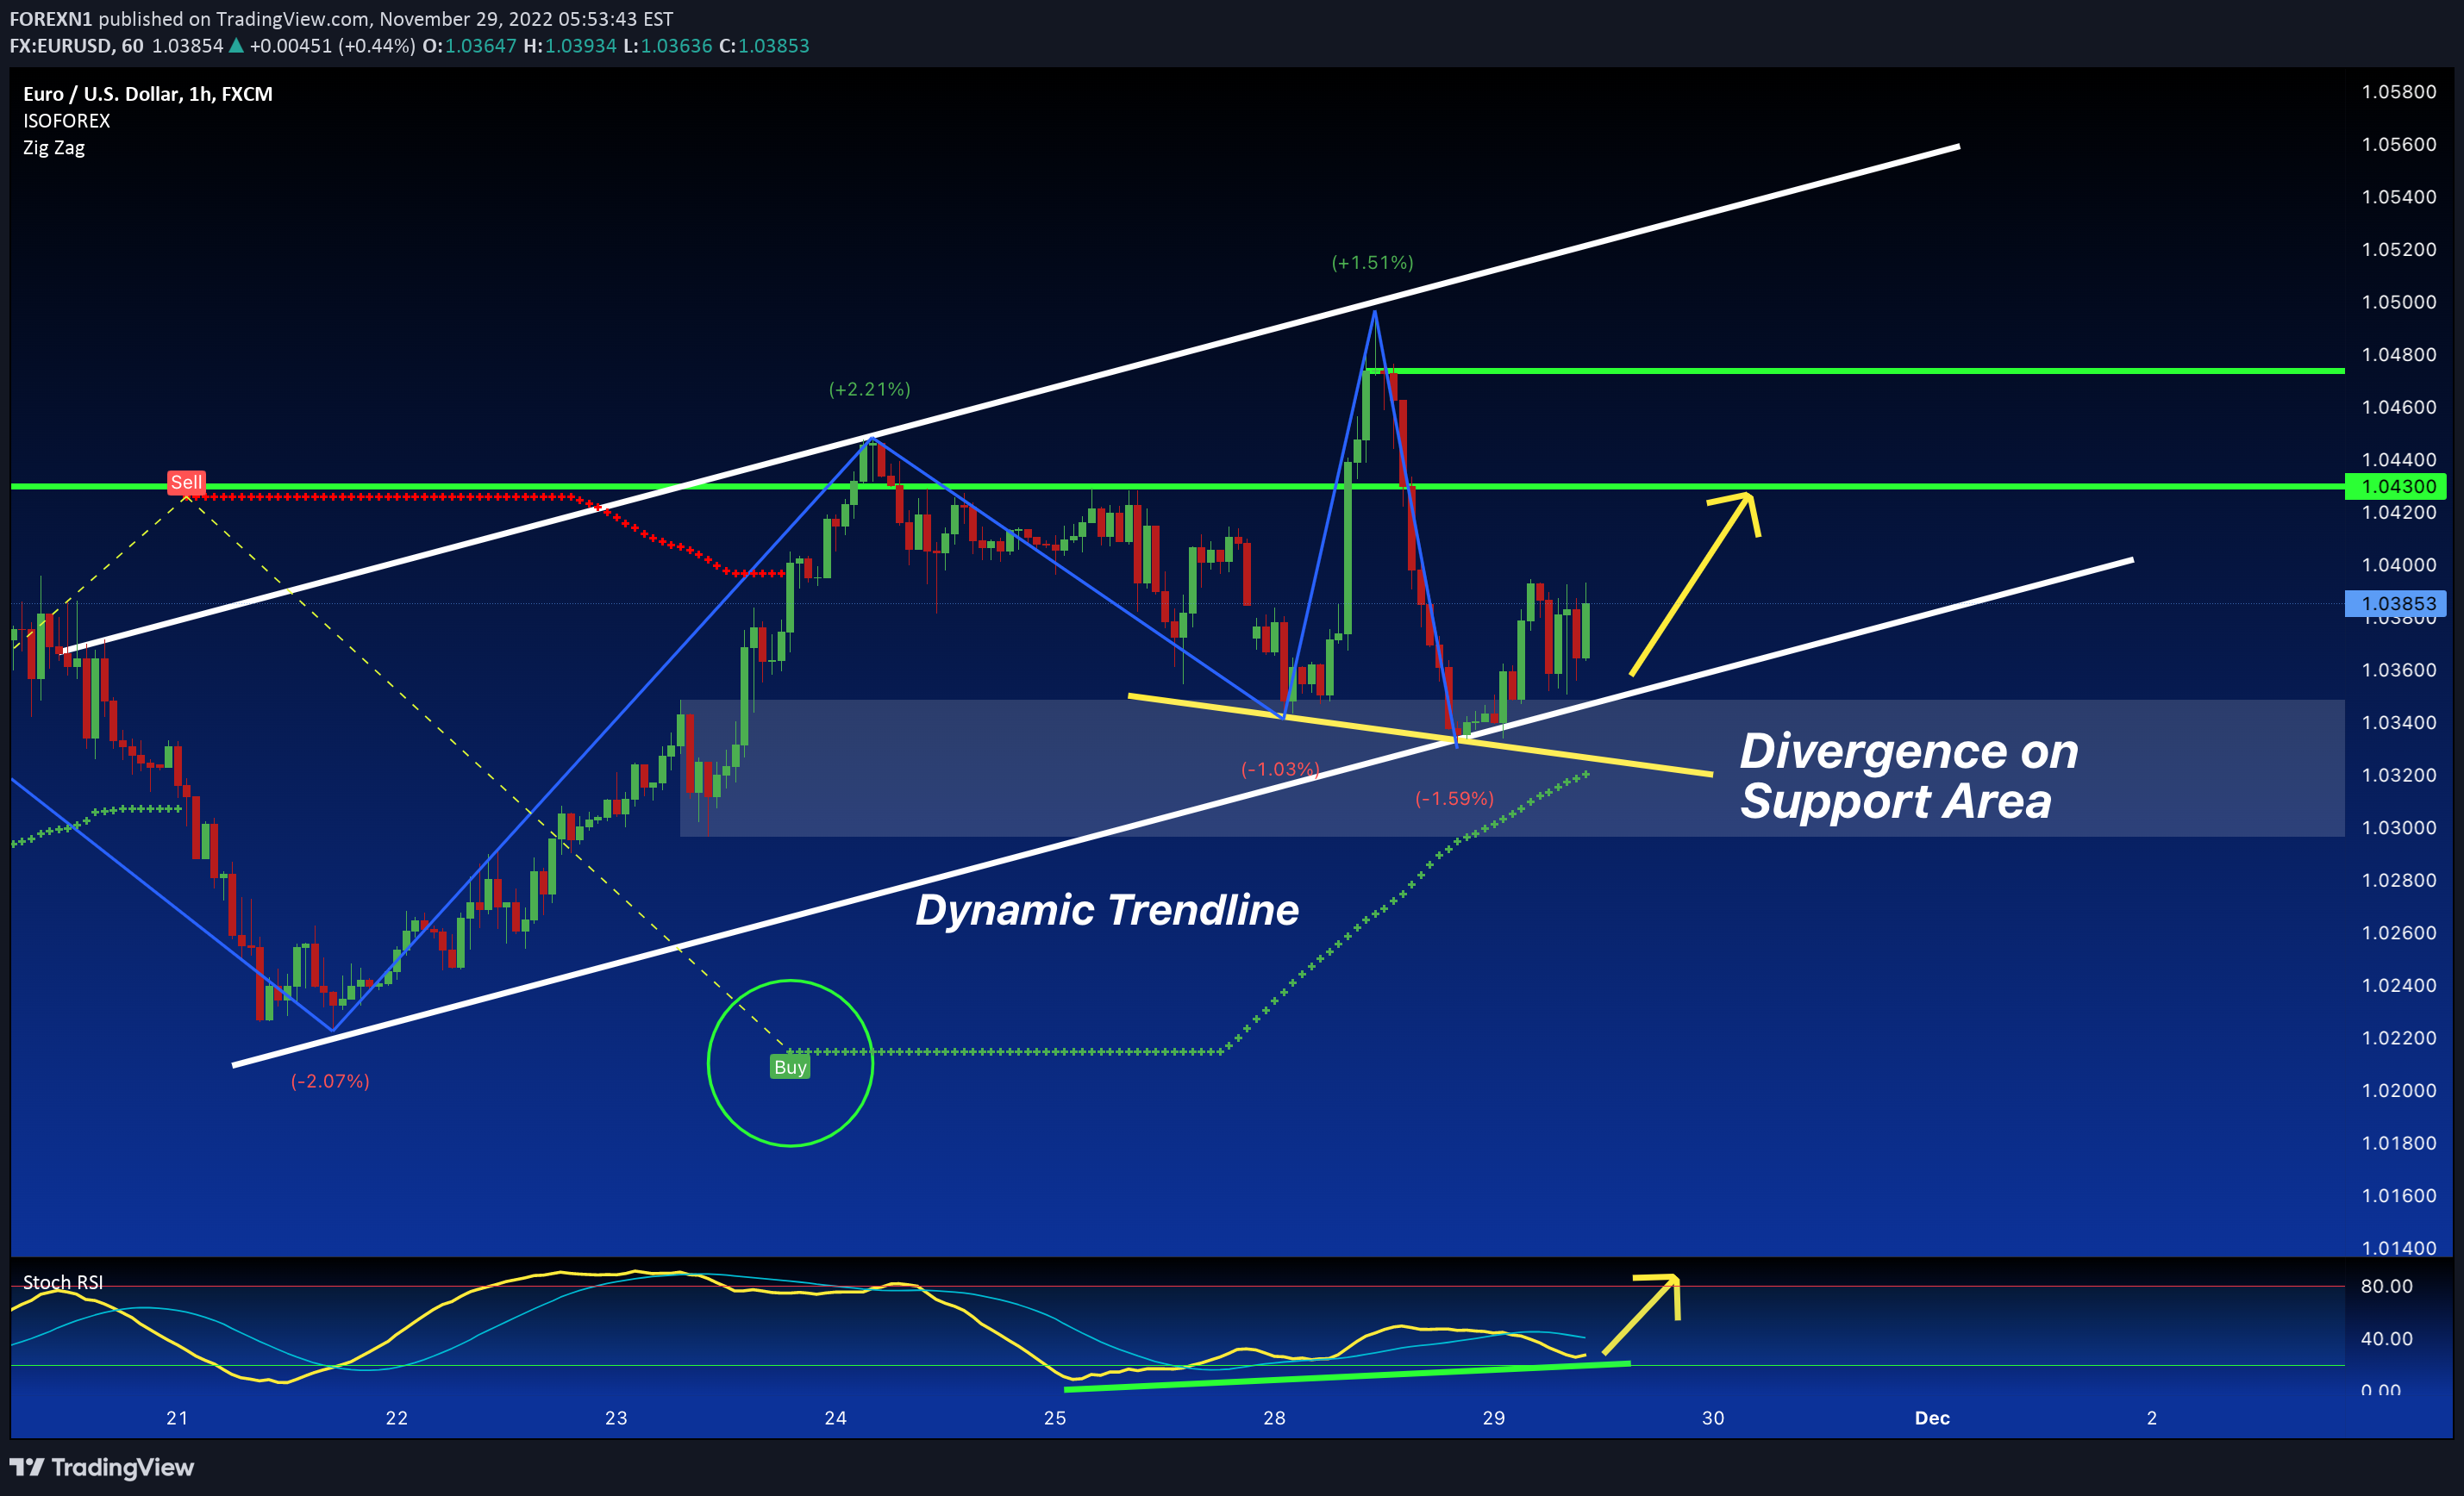2464x1496 pixels.
Task: Click the date label 24 on time axis
Action: coord(835,1418)
